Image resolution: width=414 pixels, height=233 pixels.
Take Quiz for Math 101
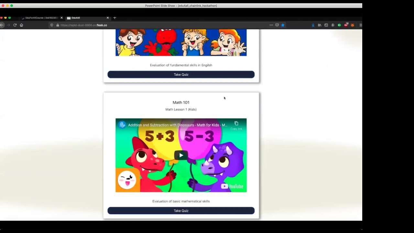(x=181, y=211)
